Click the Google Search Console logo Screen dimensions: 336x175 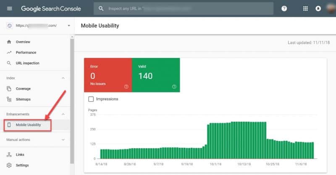51,8
